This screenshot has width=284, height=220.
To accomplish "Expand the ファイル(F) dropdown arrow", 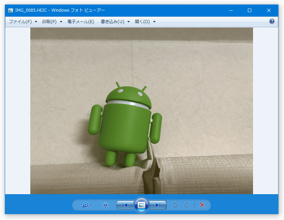I will pos(36,22).
